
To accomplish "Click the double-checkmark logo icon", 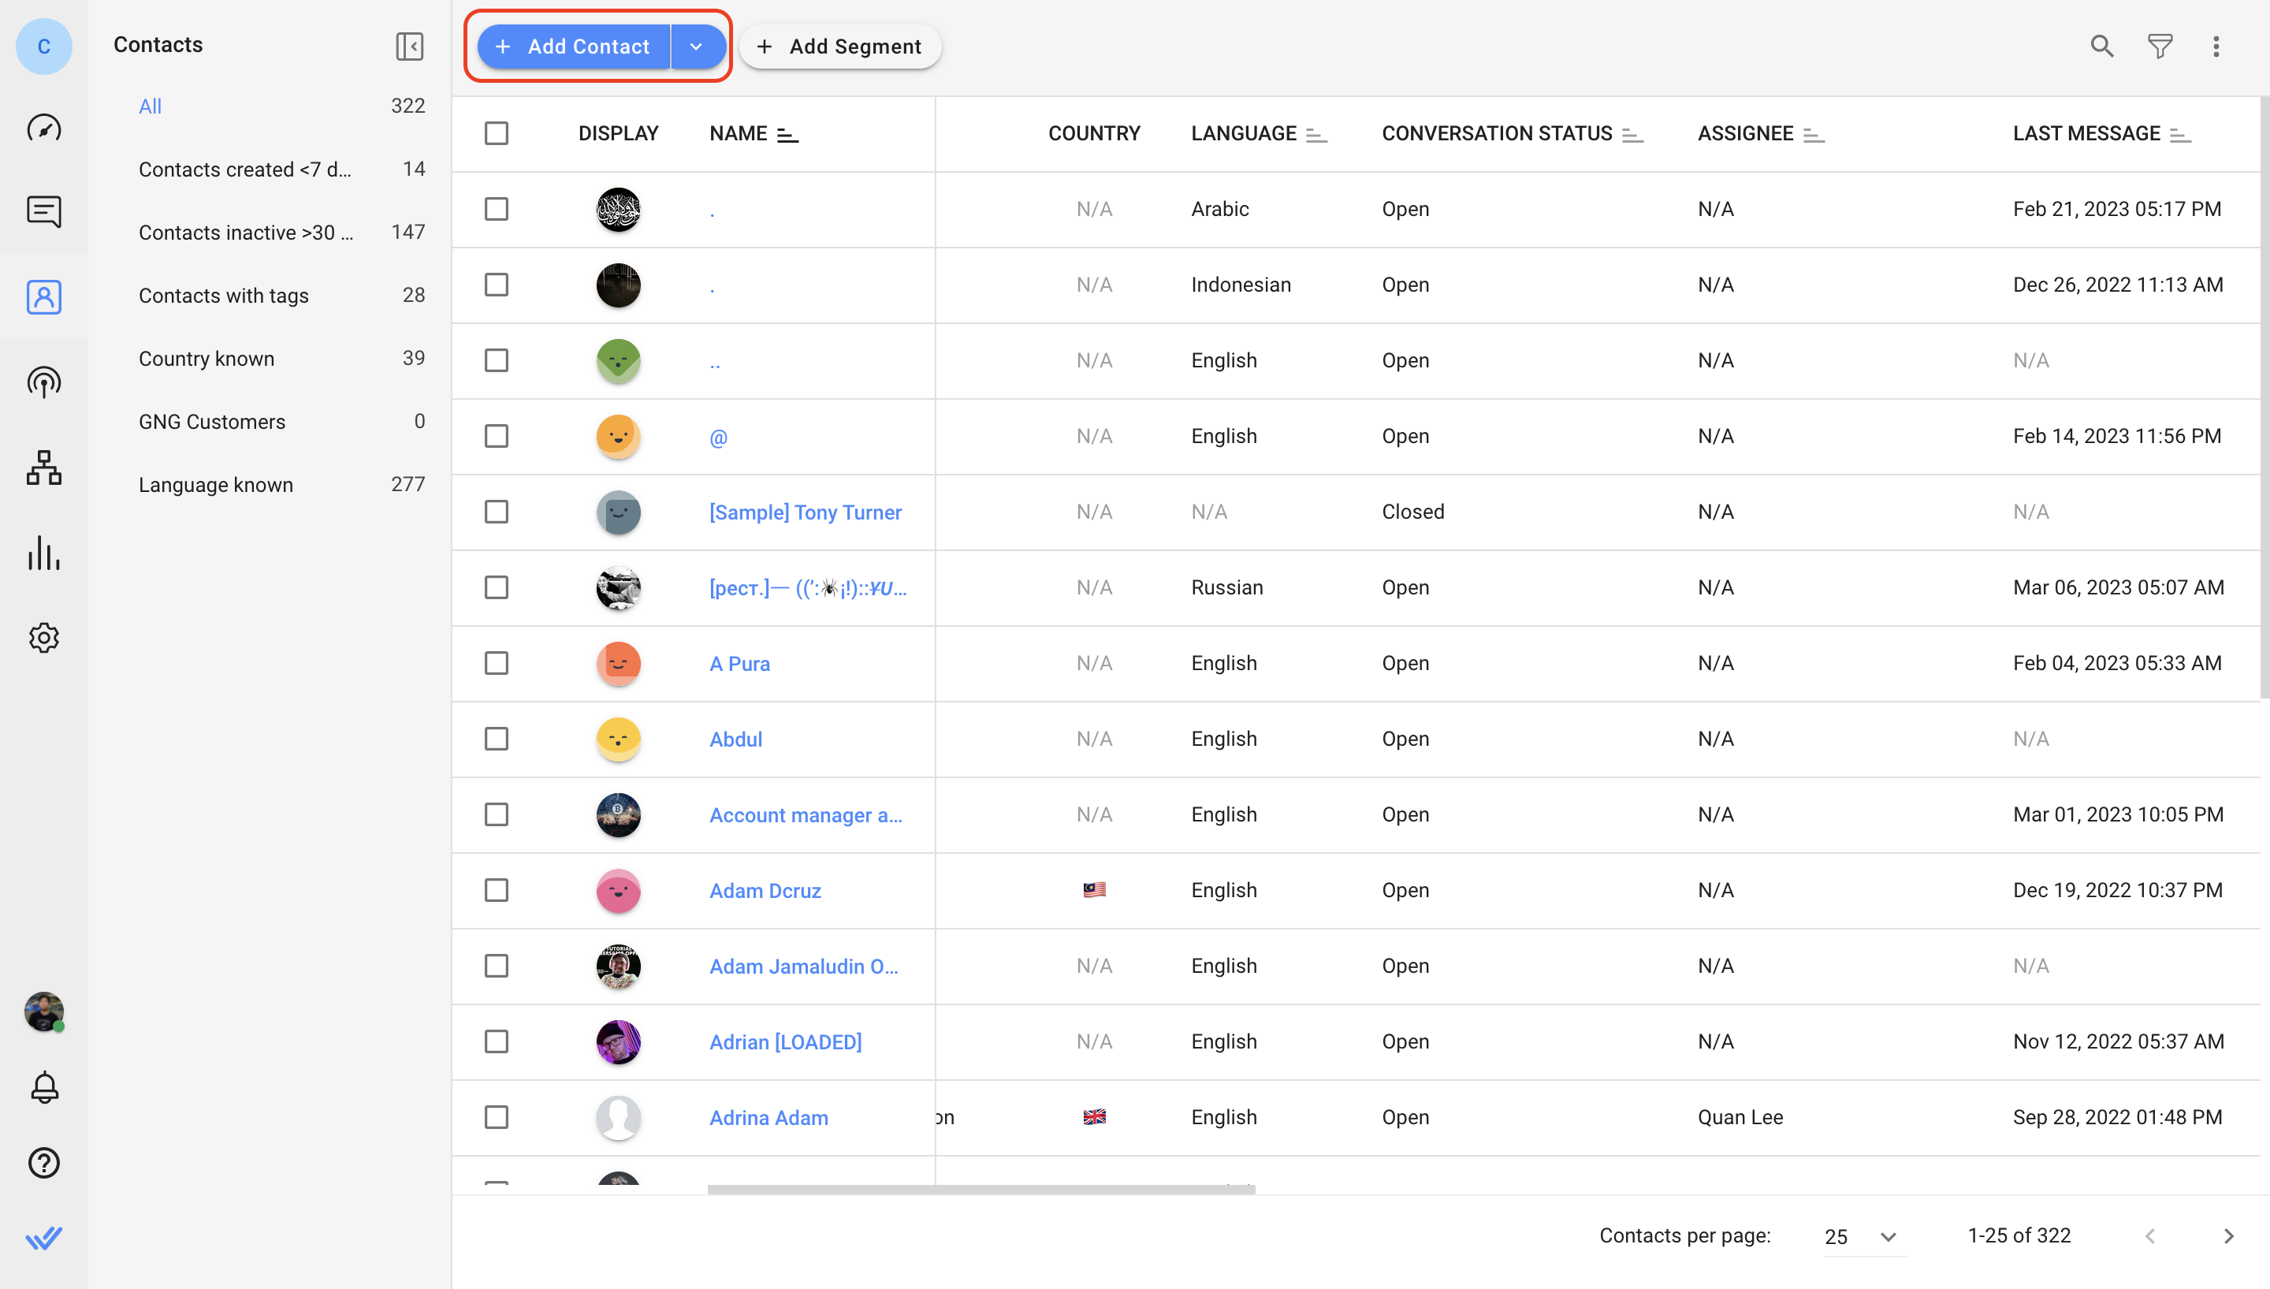I will (x=43, y=1238).
